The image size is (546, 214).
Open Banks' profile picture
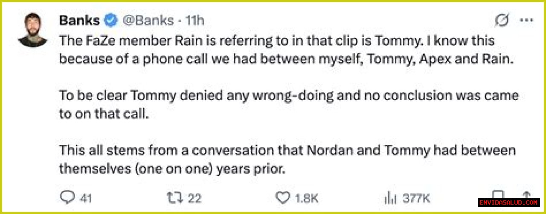point(32,30)
